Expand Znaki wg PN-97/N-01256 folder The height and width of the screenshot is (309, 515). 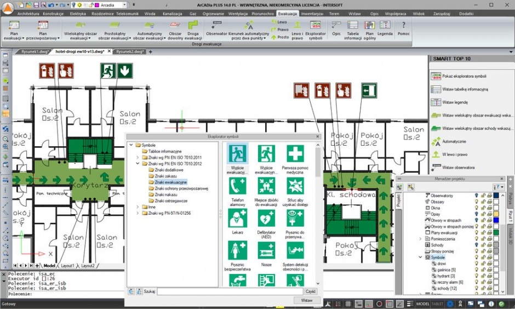[138, 213]
